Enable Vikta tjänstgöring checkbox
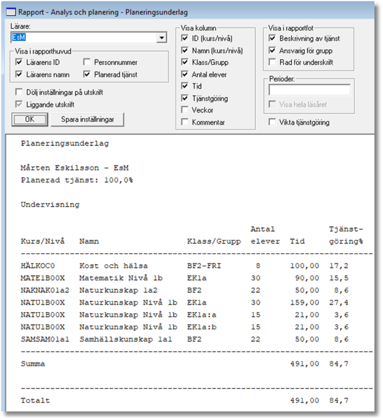Screen dimensions: 383x420 tap(273, 122)
